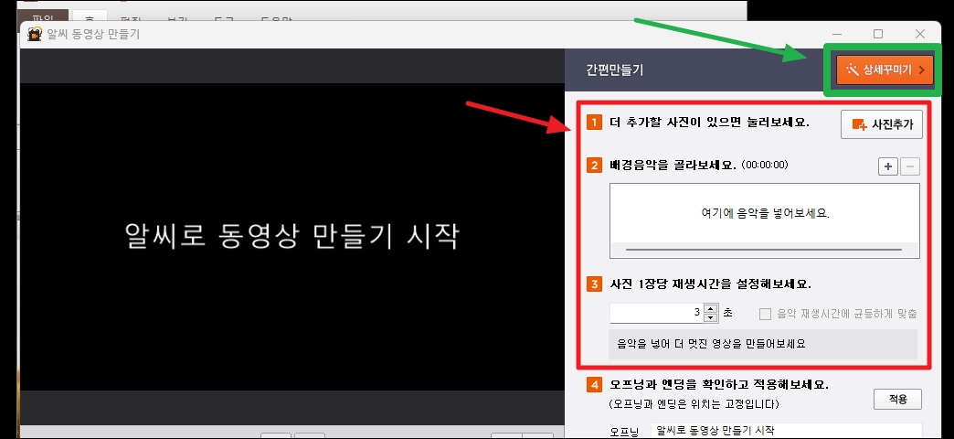
Task: Open the 파일 menu in background window
Action: pos(42,19)
